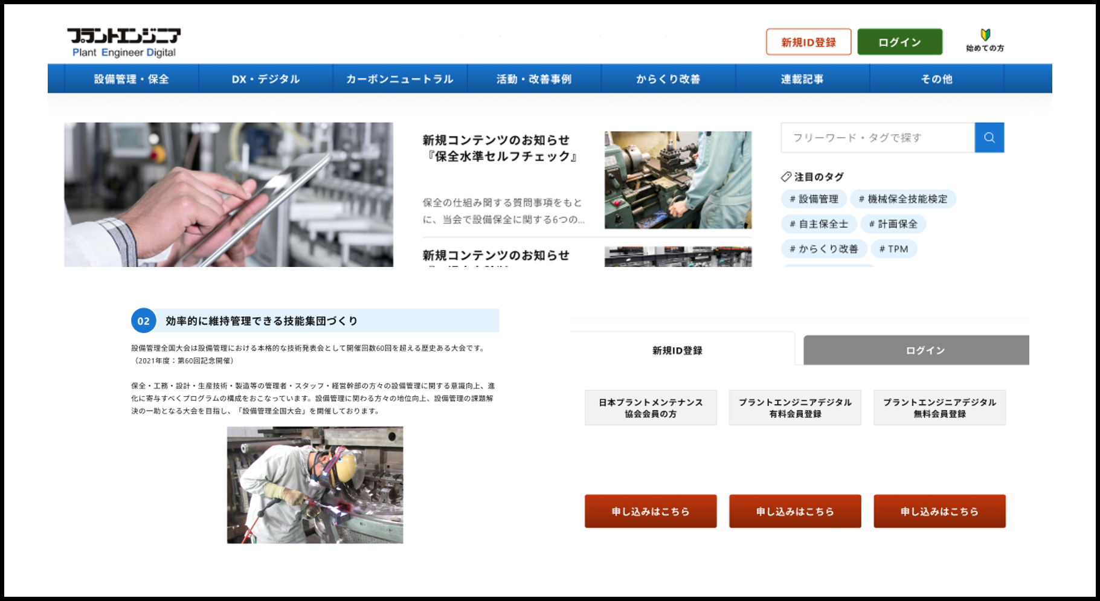Screen dimensions: 1100x601
Task: Open the DX・デジタル menu
Action: (x=266, y=79)
